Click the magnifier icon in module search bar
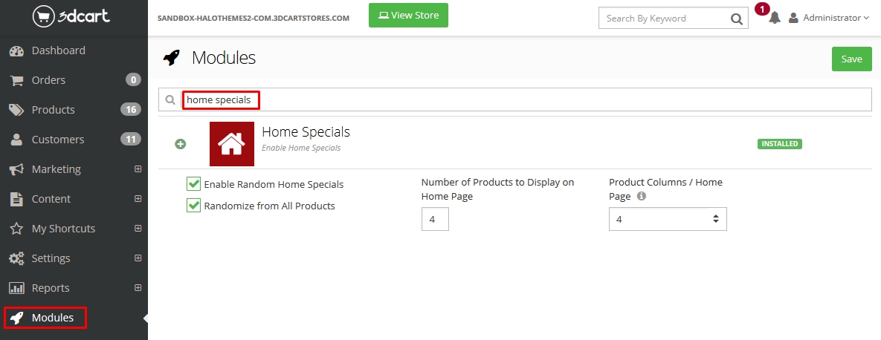Viewport: 881px width, 340px height. (170, 99)
